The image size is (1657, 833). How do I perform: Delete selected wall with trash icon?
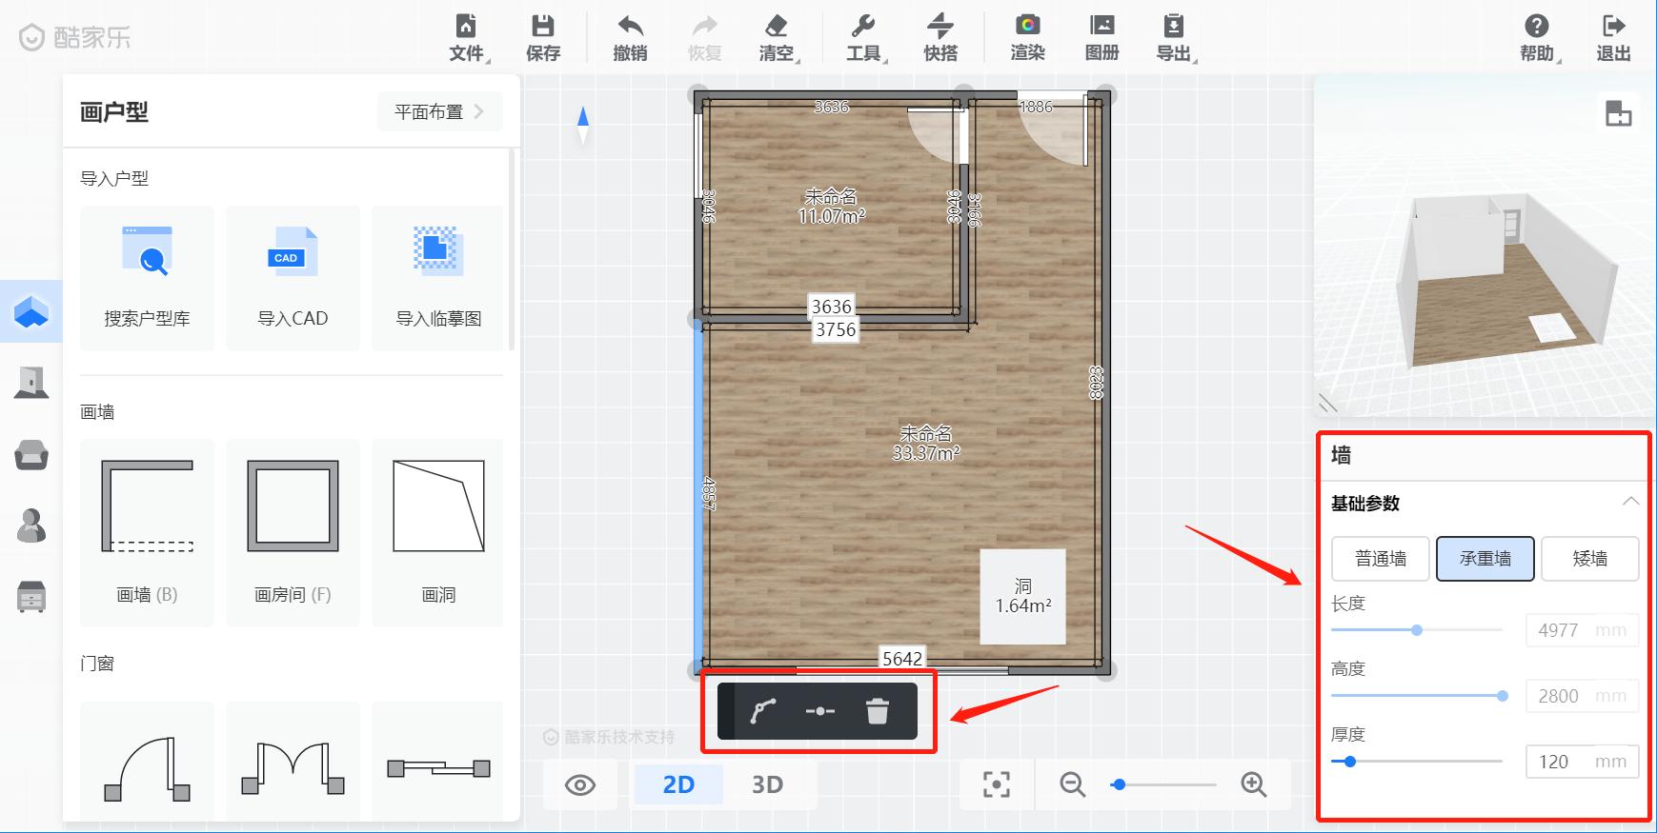877,711
